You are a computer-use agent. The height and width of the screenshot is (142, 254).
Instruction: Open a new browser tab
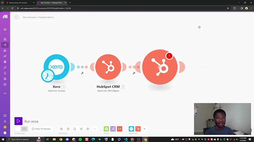click(70, 3)
